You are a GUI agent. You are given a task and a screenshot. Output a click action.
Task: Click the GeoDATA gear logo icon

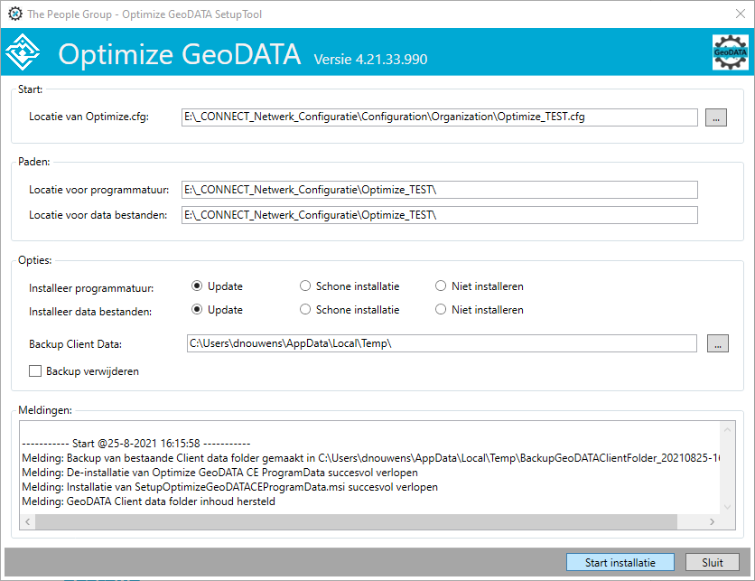730,52
